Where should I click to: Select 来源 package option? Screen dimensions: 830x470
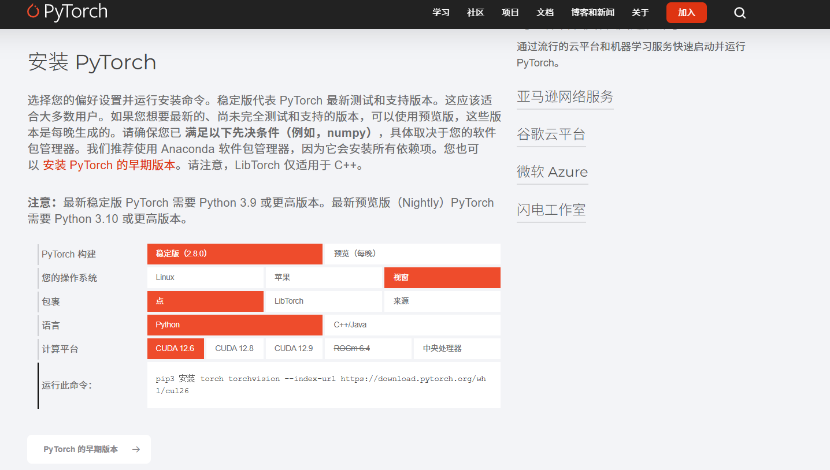[442, 301]
